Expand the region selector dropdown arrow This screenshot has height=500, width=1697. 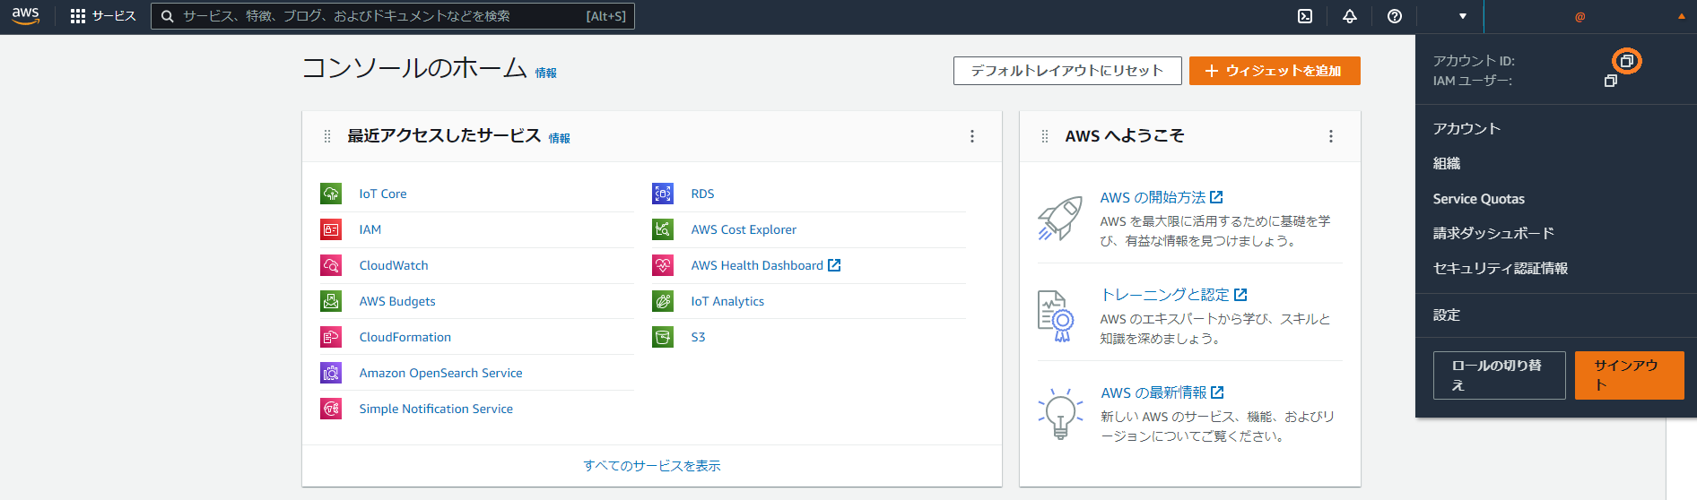(x=1462, y=16)
